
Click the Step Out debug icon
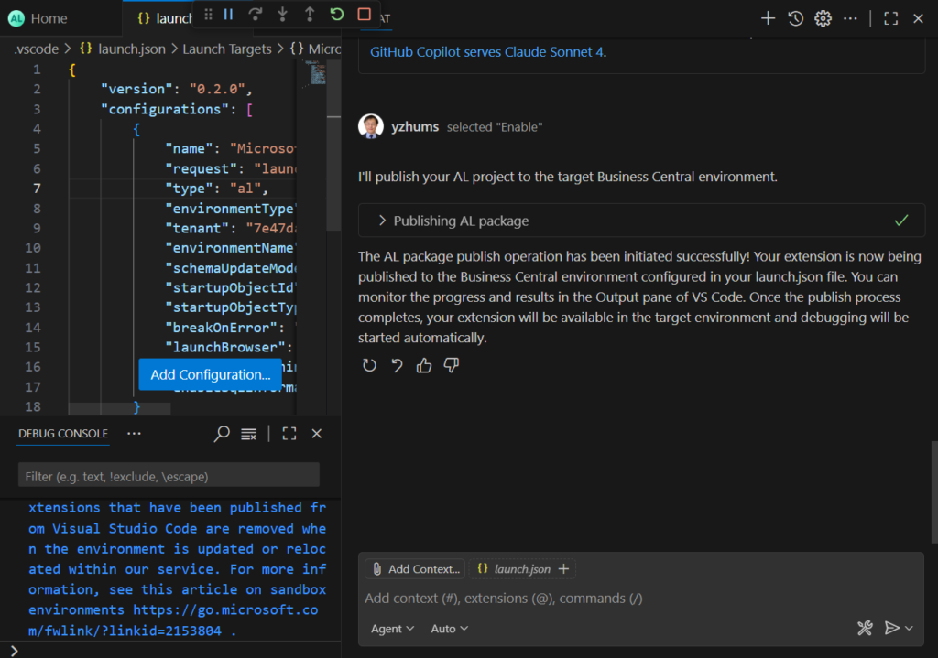click(310, 14)
